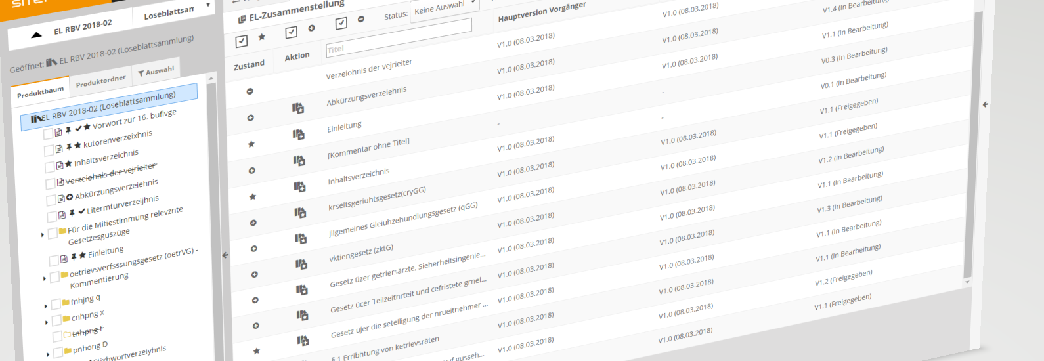
Task: Click the minus state icon for Verzeiohnis der vejrieiter
Action: (x=250, y=91)
